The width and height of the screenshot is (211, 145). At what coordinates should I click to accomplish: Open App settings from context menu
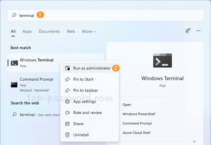(x=84, y=102)
